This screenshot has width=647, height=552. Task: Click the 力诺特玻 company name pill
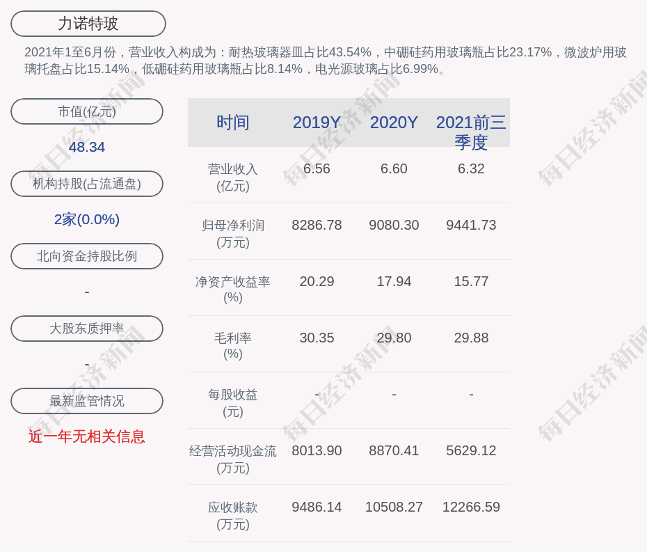click(x=88, y=24)
